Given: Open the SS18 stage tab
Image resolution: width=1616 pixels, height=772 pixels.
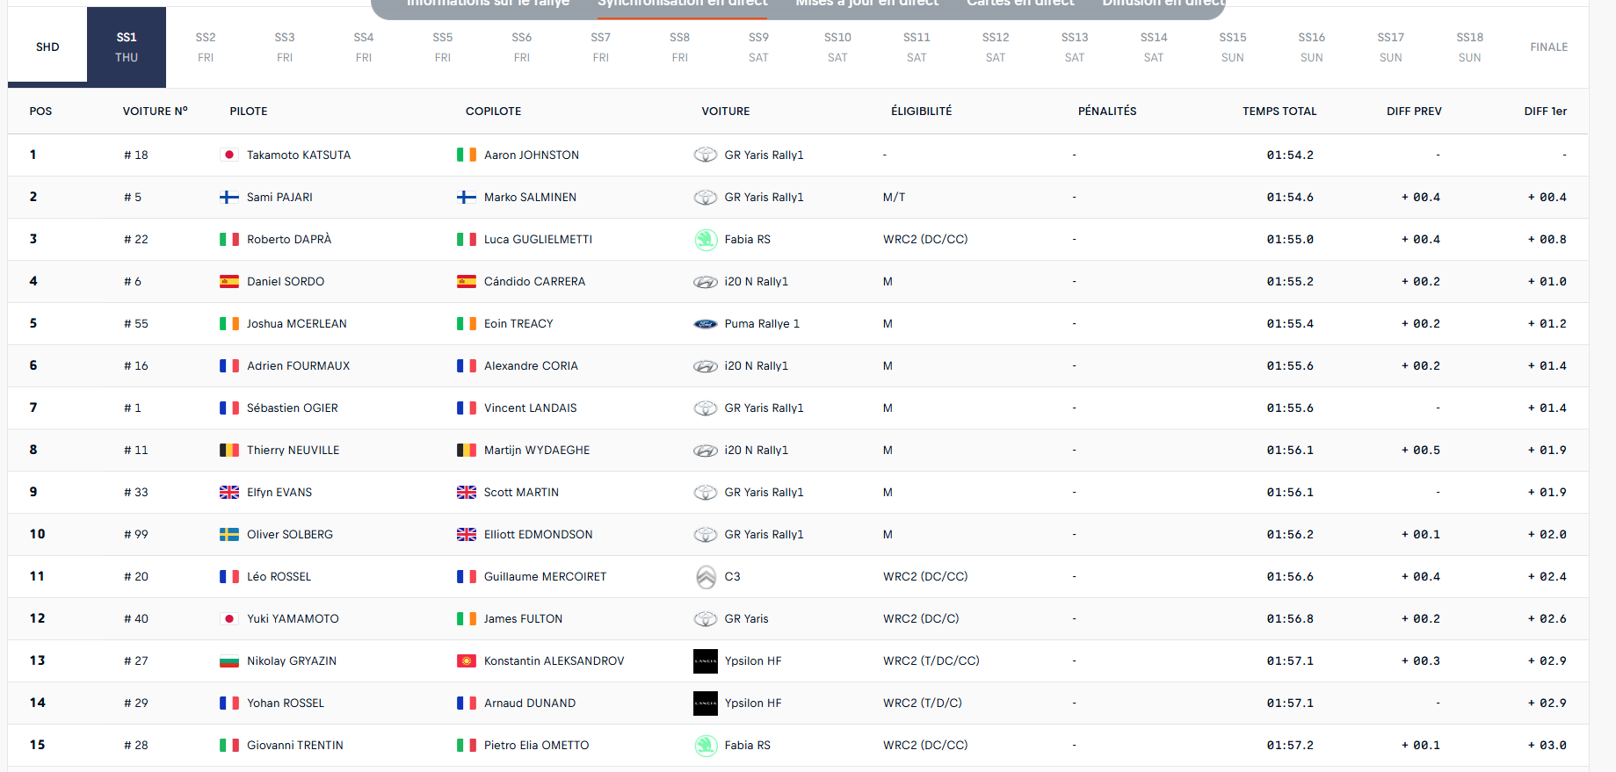Looking at the screenshot, I should pos(1470,47).
